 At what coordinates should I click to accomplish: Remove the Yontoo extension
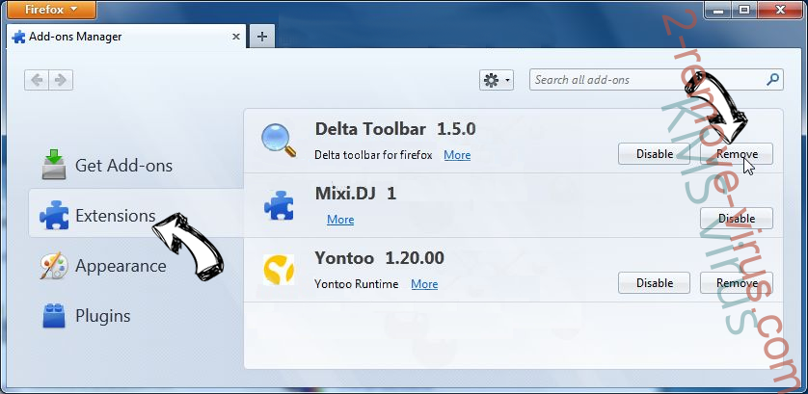click(737, 283)
